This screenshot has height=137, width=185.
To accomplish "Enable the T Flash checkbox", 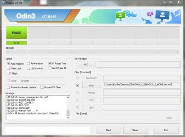I will pos(8,73).
